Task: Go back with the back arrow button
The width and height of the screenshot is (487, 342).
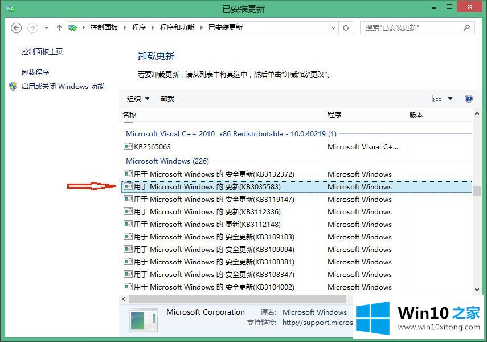Action: coord(16,28)
